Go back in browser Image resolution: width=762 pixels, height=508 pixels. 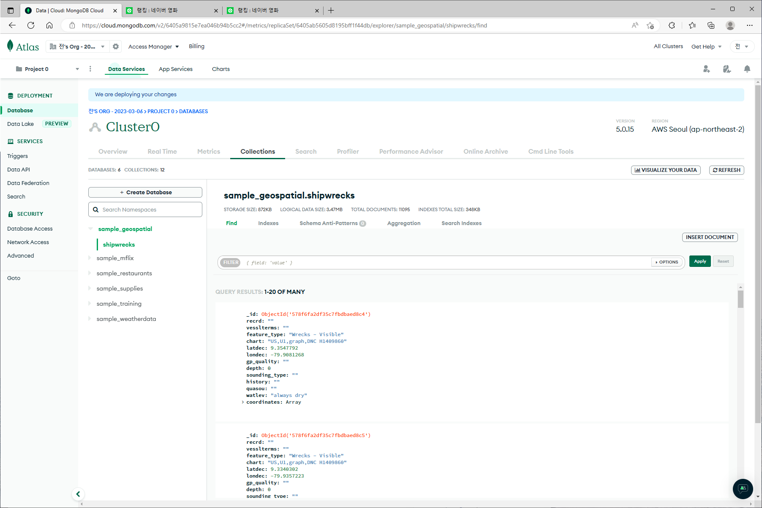click(x=12, y=25)
